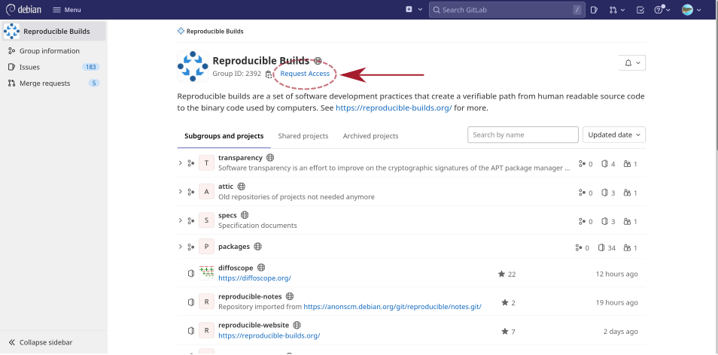Viewport: 718px width, 355px height.
Task: Click the Debian logo in the header
Action: point(25,10)
